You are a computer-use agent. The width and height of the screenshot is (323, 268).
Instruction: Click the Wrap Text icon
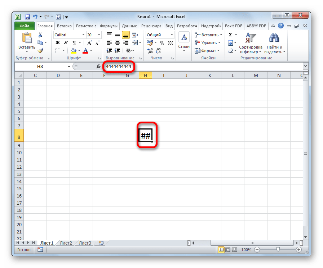coord(135,35)
